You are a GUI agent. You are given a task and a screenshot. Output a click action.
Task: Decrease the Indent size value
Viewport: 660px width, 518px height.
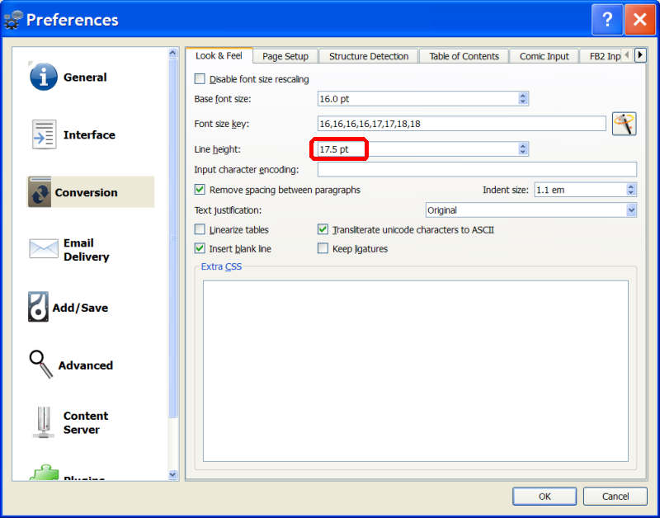[x=630, y=193]
